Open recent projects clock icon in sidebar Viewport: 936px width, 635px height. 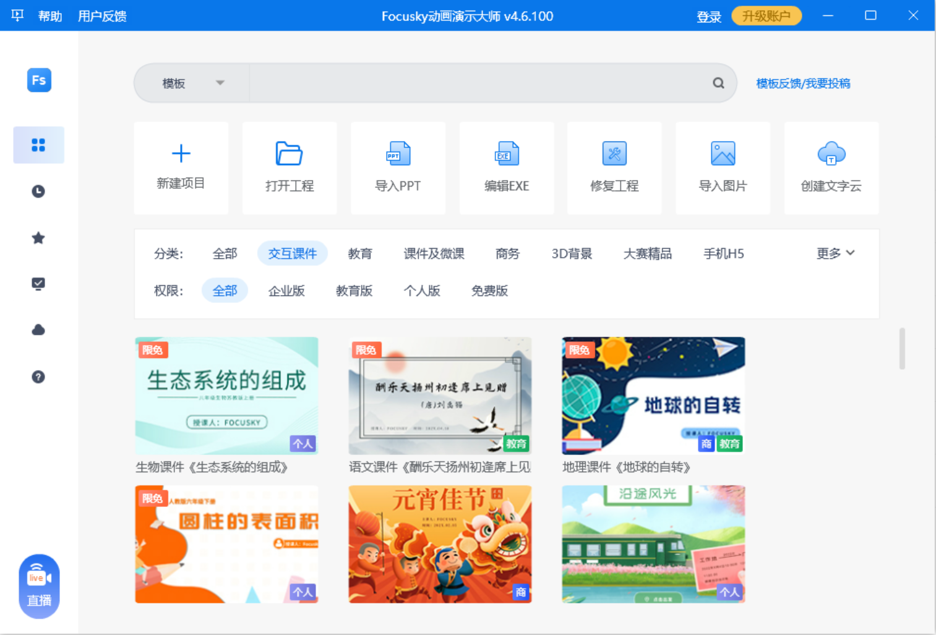(38, 191)
